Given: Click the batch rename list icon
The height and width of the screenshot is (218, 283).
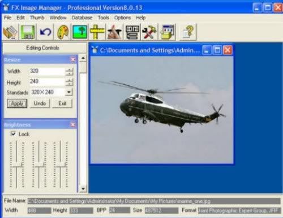Looking at the screenshot, I should (x=132, y=32).
